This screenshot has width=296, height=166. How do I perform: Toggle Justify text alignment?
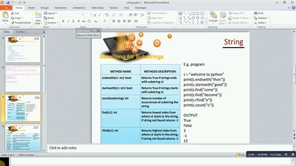129,21
